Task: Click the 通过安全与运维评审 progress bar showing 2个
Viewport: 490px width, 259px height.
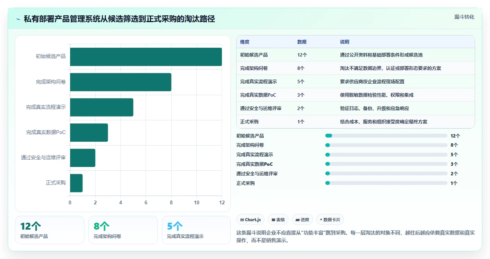Action: tap(386, 173)
